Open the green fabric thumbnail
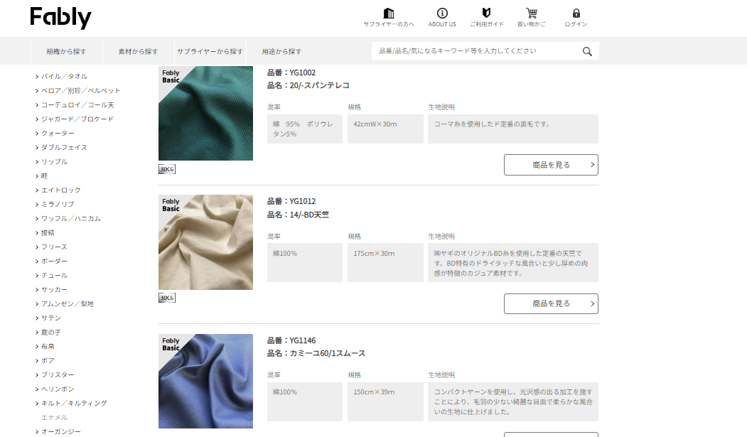 coord(205,114)
